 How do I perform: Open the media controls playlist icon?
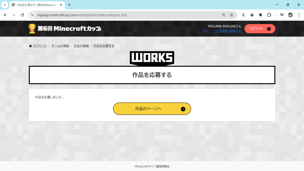tap(282, 15)
